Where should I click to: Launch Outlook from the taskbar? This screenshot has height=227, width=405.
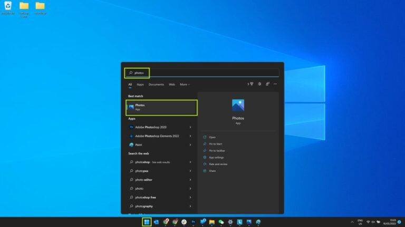click(x=156, y=222)
